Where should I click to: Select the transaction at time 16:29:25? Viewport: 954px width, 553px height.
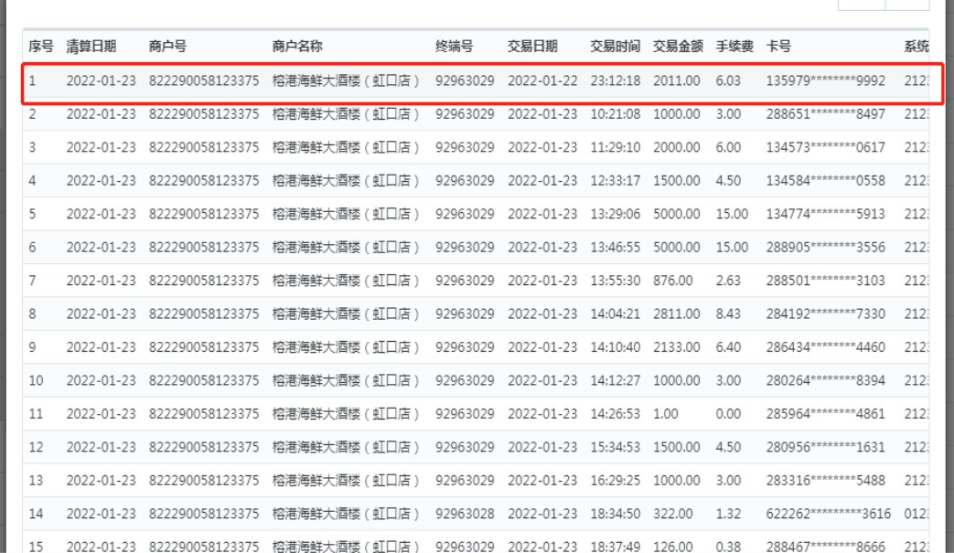[616, 480]
